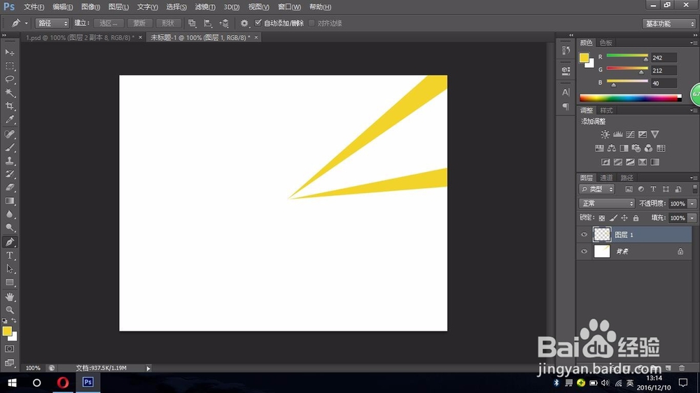700x393 pixels.
Task: Select the Clone Stamp tool
Action: pos(10,161)
